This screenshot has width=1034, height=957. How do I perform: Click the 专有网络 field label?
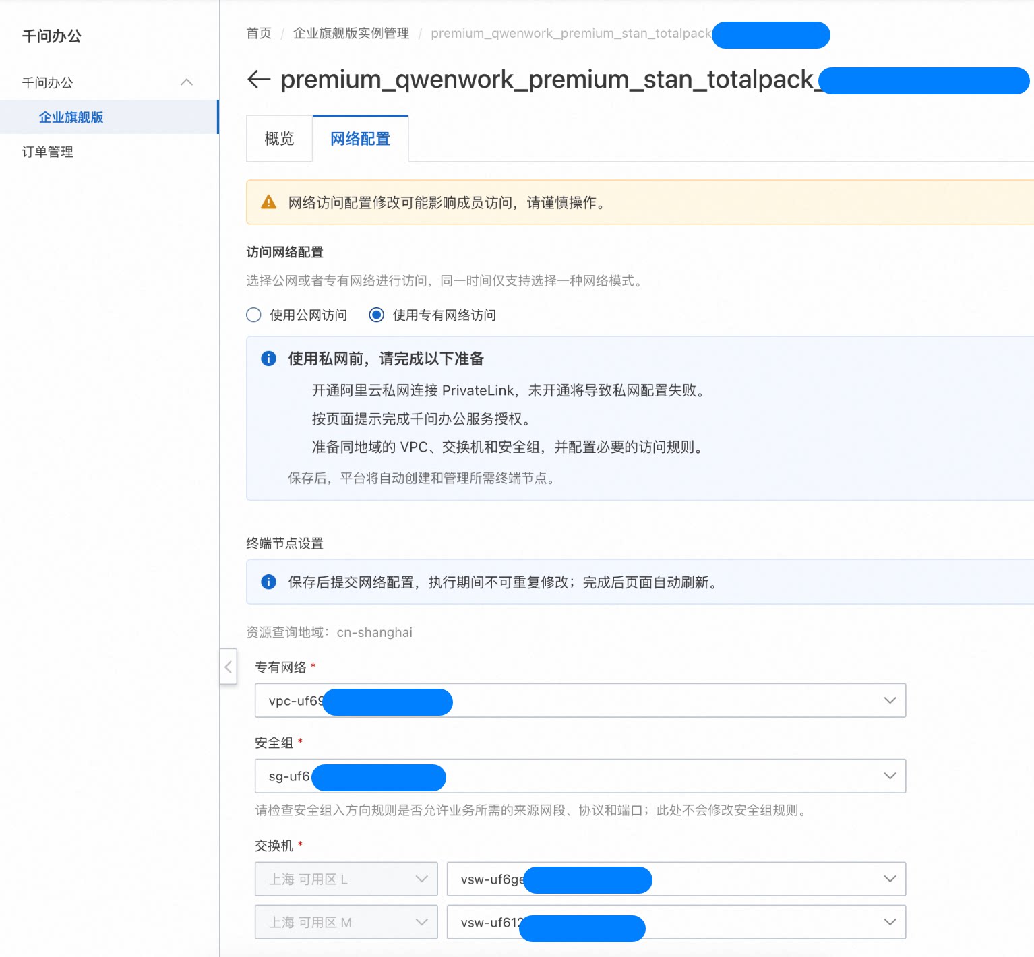280,667
